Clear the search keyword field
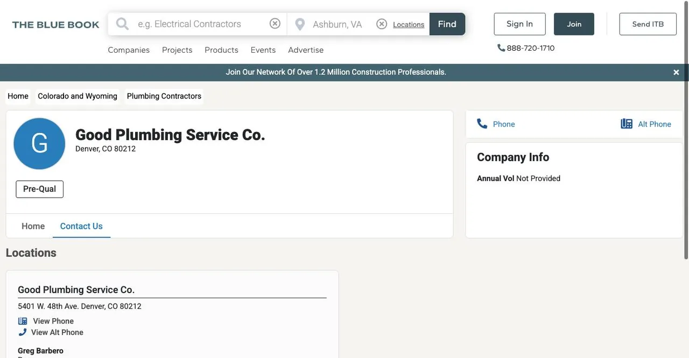Image resolution: width=689 pixels, height=358 pixels. pos(275,24)
